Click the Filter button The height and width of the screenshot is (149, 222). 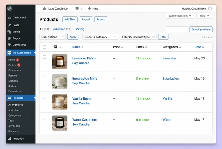(x=163, y=37)
